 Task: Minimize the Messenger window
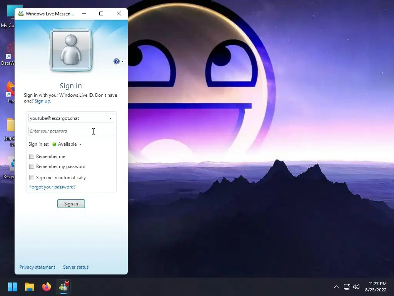point(84,13)
